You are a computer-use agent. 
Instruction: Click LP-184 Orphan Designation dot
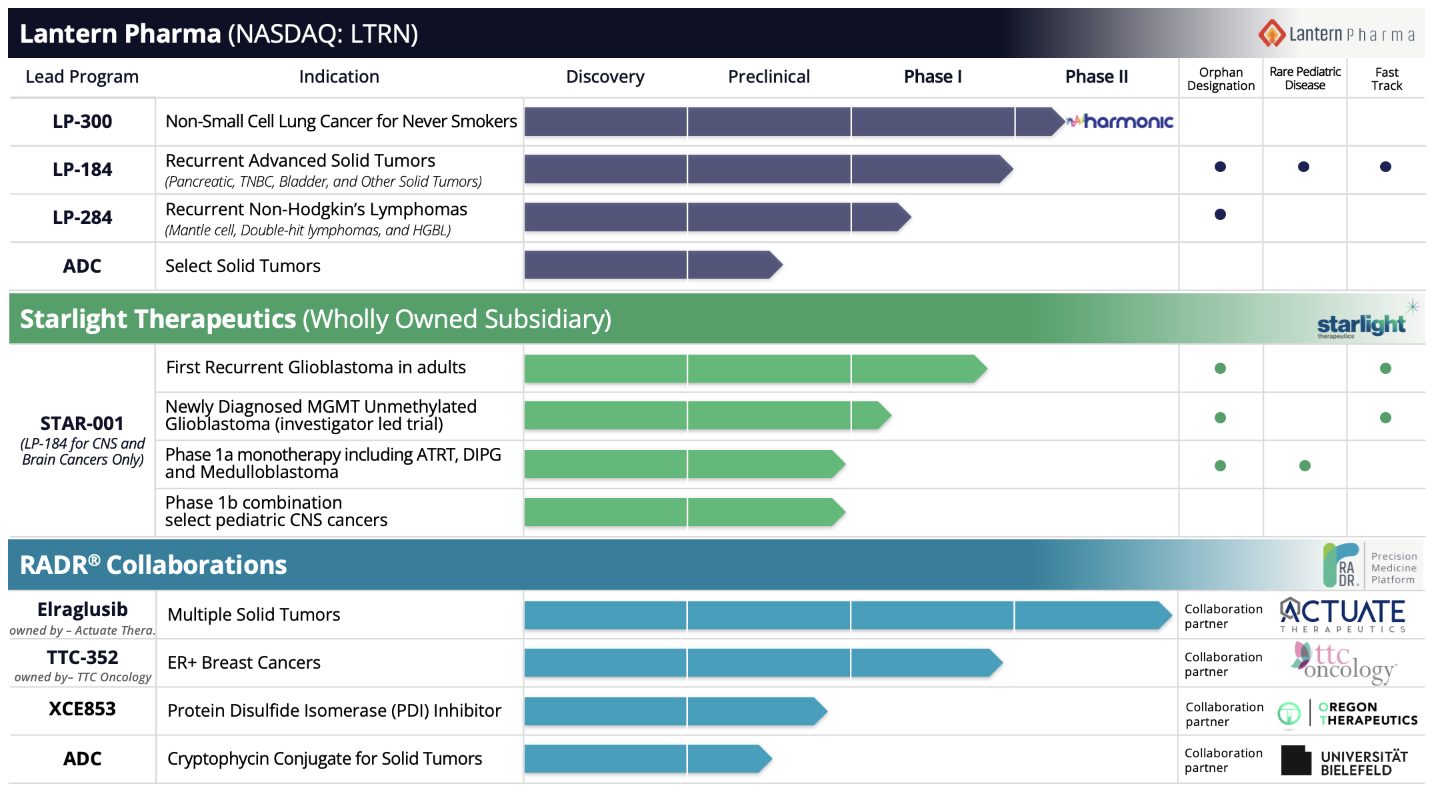coord(1220,167)
